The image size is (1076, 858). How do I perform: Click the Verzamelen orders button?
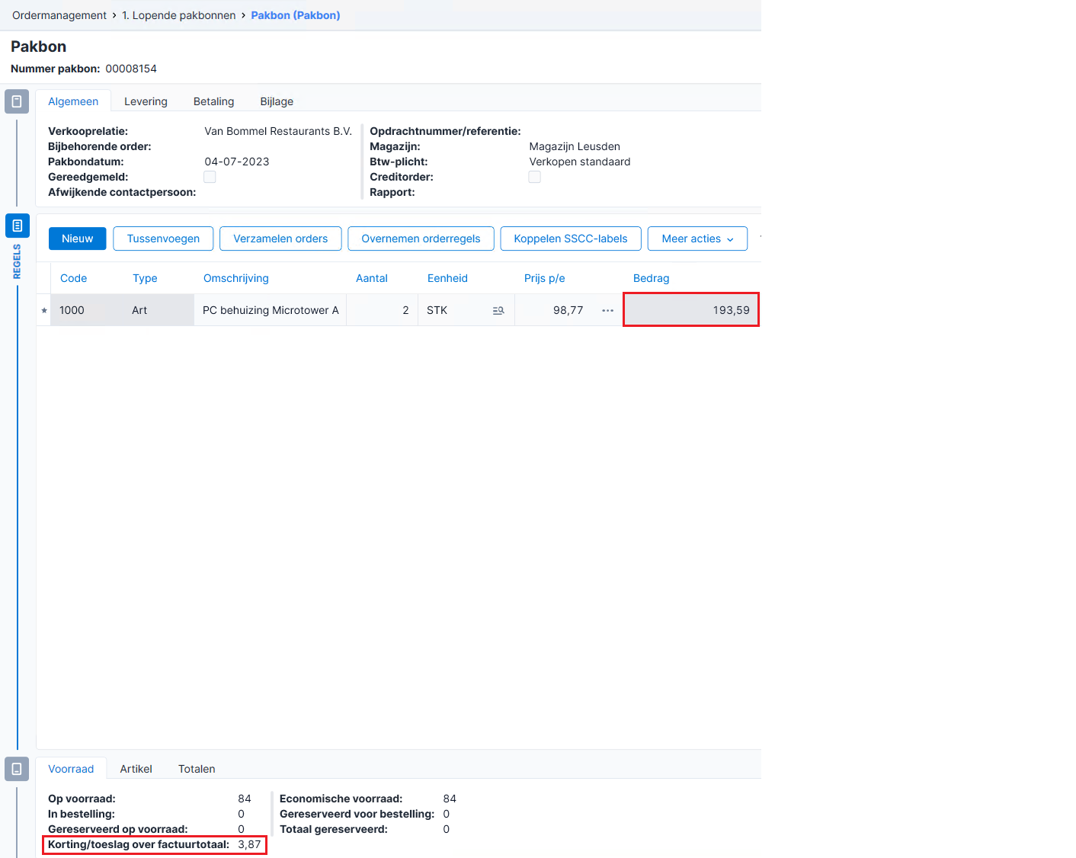click(x=280, y=239)
